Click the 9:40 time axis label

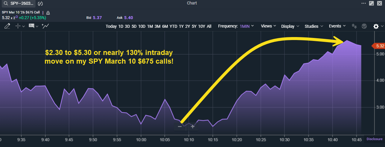(45, 140)
